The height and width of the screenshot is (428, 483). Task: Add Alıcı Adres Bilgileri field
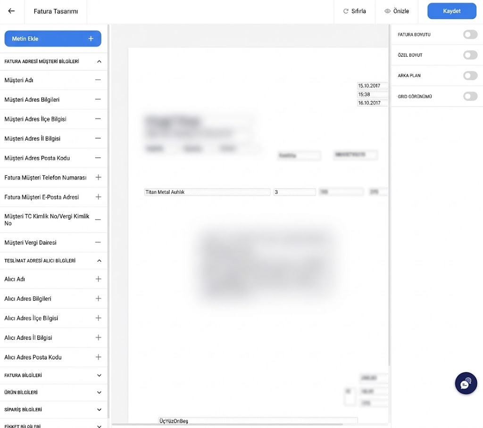98,298
